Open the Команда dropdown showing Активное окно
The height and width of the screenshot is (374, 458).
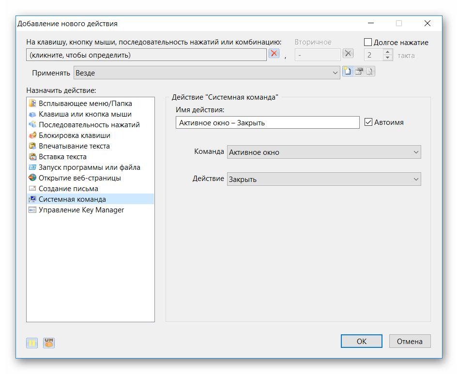[x=324, y=152]
